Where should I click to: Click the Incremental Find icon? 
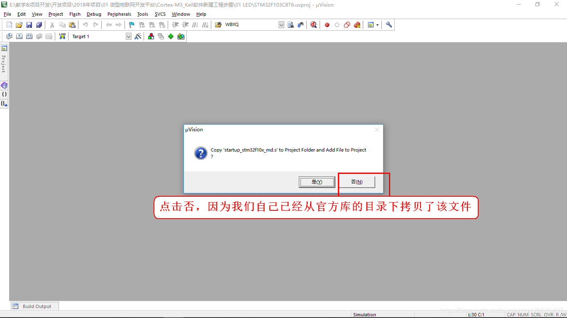(301, 25)
